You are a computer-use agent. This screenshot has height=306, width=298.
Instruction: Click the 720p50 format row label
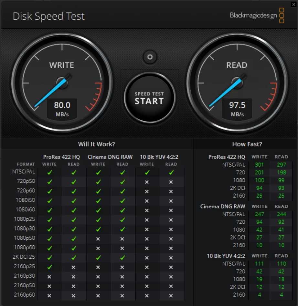pyautogui.click(x=26, y=181)
